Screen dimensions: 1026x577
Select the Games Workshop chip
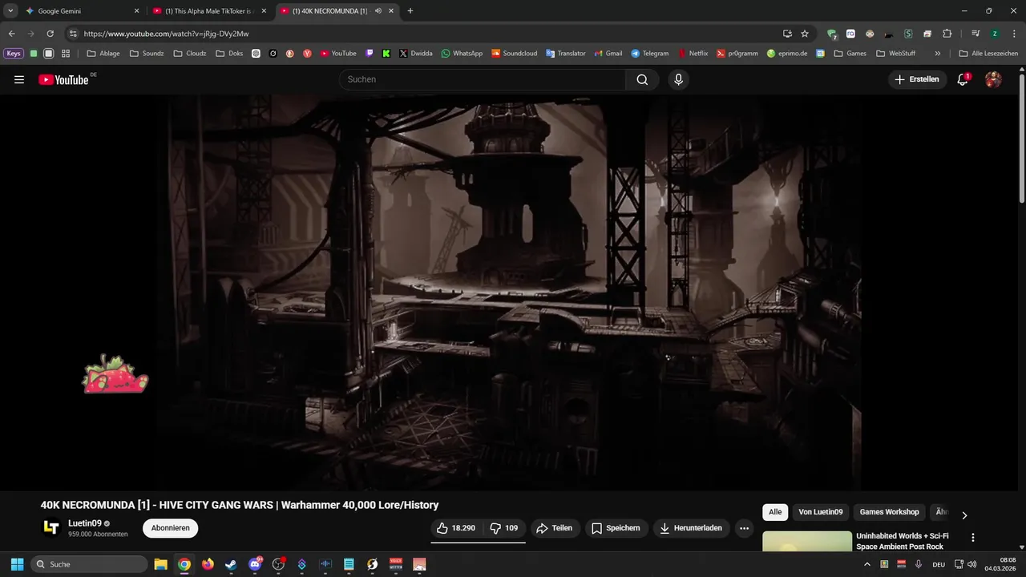(x=889, y=512)
